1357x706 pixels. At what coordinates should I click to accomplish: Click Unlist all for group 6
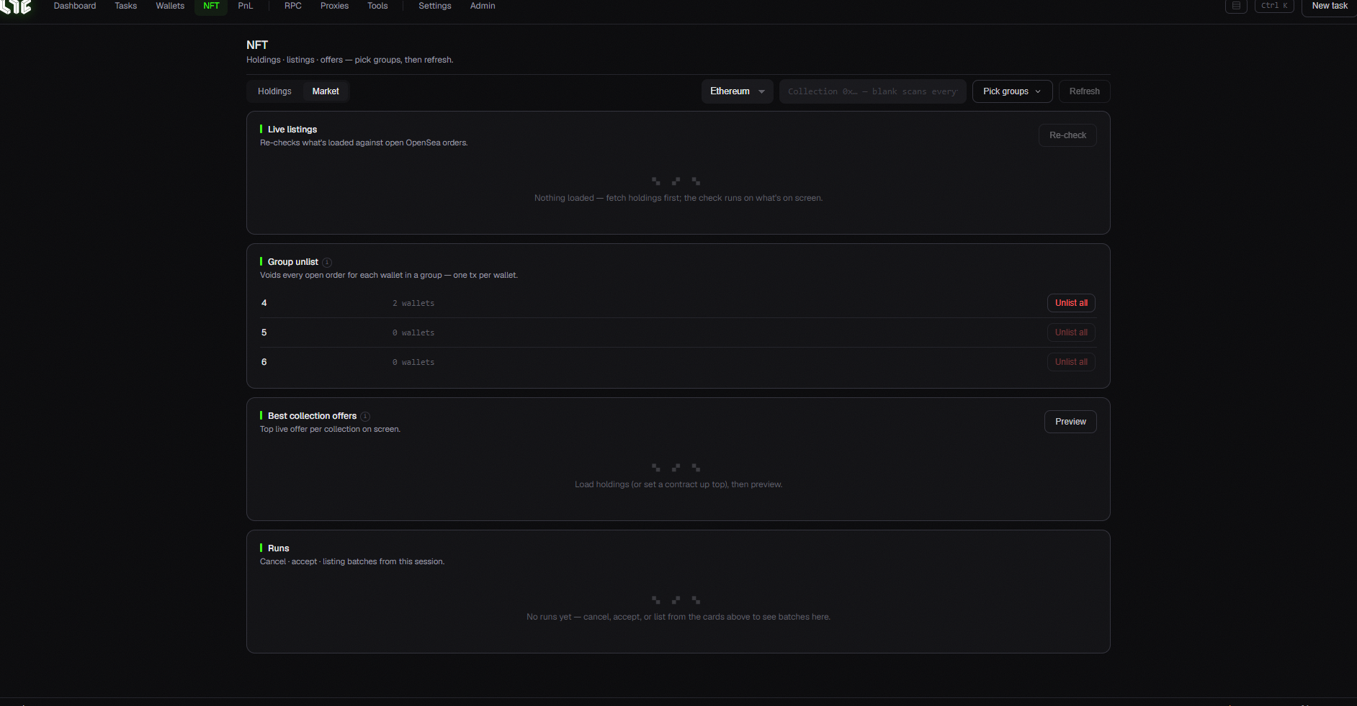pos(1071,362)
